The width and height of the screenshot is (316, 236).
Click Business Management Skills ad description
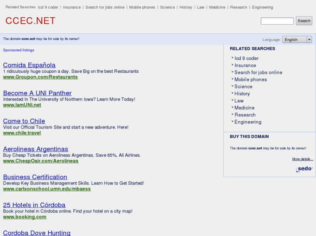point(73,183)
